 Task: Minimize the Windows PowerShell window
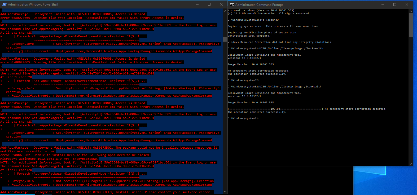pyautogui.click(x=197, y=4)
